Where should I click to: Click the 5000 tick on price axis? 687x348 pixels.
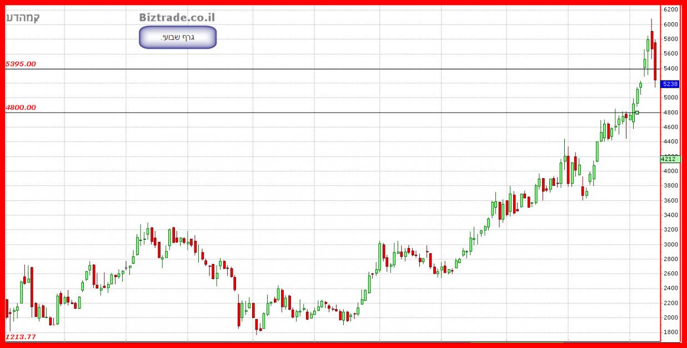click(x=670, y=98)
